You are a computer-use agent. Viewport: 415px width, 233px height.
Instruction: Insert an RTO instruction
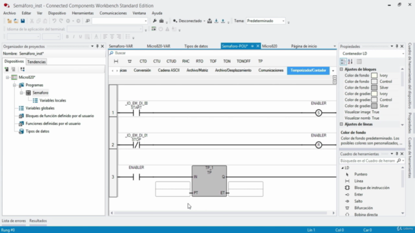pyautogui.click(x=200, y=61)
